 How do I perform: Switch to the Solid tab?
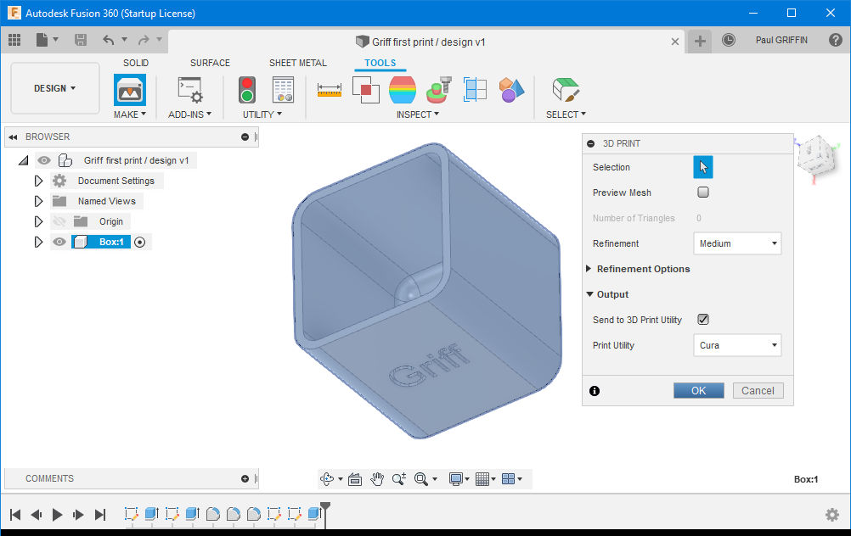(136, 63)
